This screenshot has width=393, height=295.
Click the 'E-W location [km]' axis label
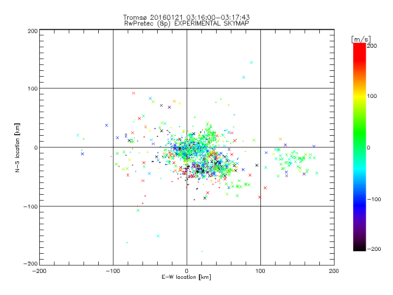[186, 277]
